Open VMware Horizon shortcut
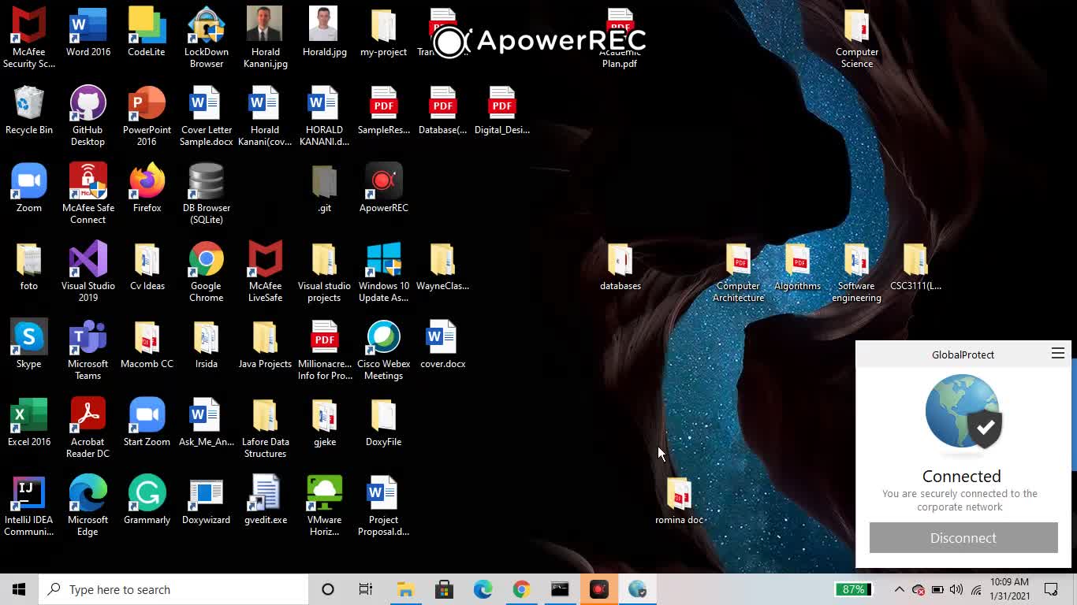Image resolution: width=1077 pixels, height=605 pixels. (x=324, y=505)
